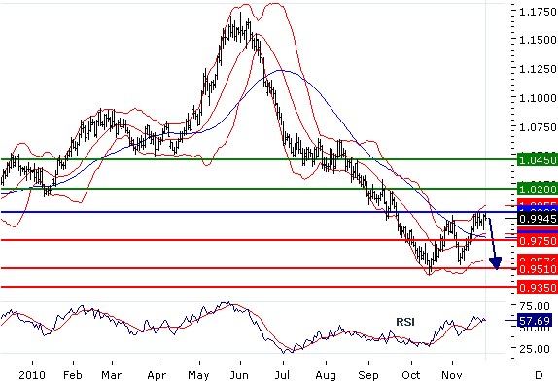The height and width of the screenshot is (383, 558).
Task: Click the 1.1250 price axis label
Action: 538,69
